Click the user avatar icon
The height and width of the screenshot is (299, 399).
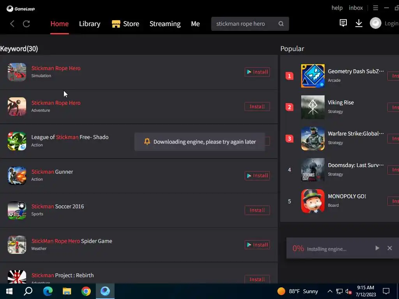click(x=375, y=23)
